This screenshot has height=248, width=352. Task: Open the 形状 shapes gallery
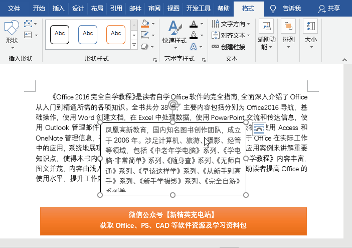click(12, 35)
